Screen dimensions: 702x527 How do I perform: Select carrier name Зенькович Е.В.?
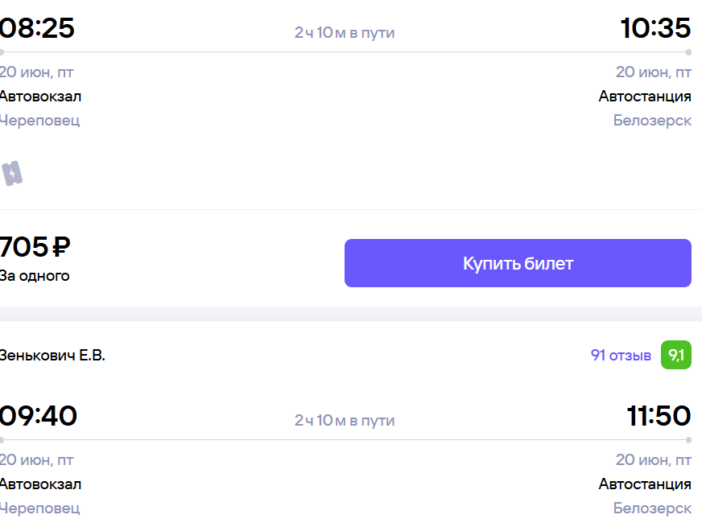pyautogui.click(x=52, y=355)
